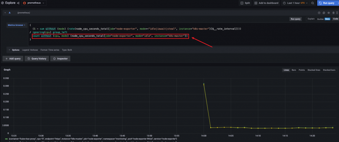Switch editor to Code mode
The height and width of the screenshot is (142, 339).
[x=336, y=19]
